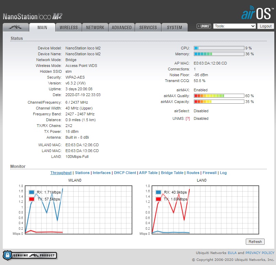
Task: Click the WLAN0 throughput graph
Action: pyautogui.click(x=78, y=210)
